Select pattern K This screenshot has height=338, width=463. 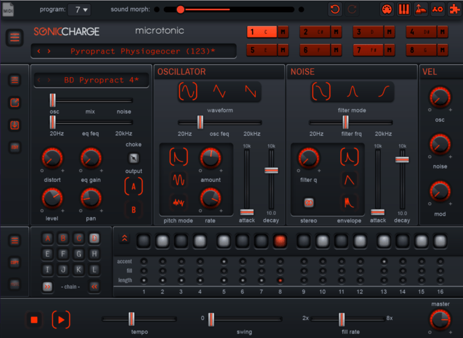(x=78, y=270)
